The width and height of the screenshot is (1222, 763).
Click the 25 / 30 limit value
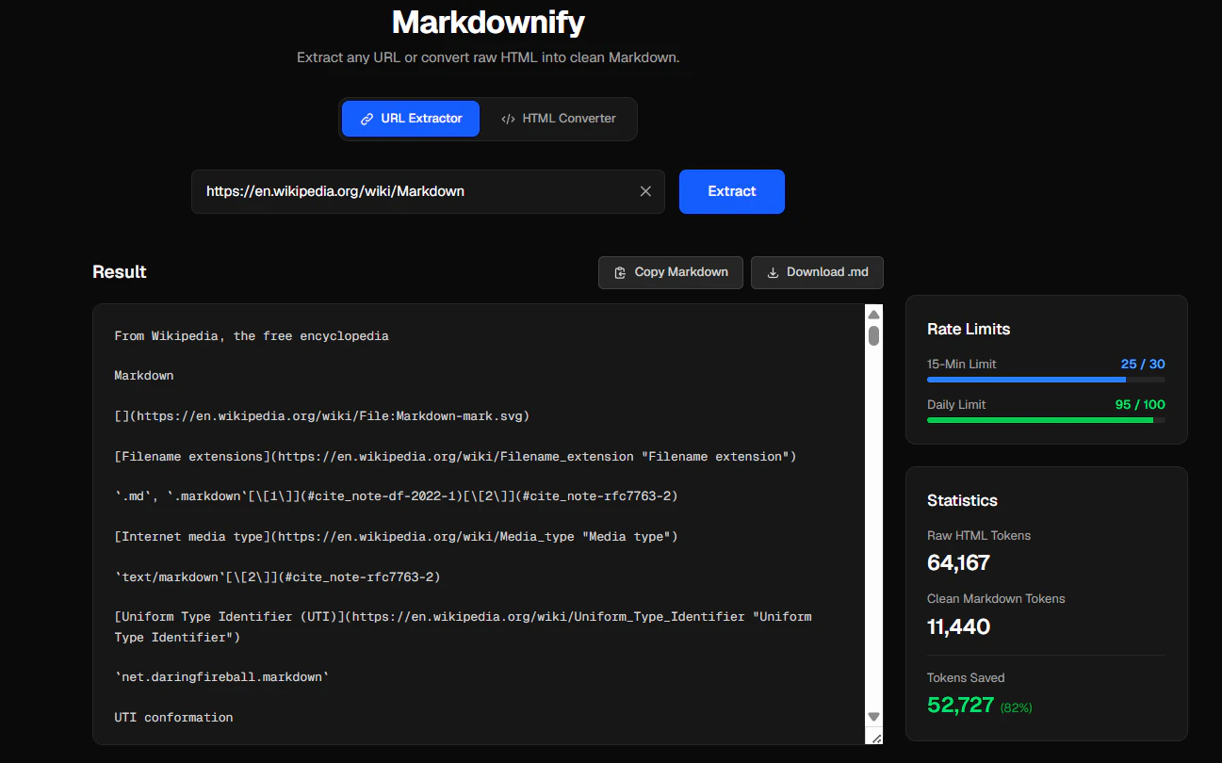(1143, 364)
